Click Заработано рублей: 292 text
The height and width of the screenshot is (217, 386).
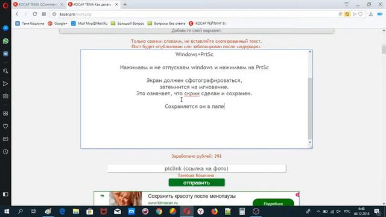pyautogui.click(x=196, y=156)
